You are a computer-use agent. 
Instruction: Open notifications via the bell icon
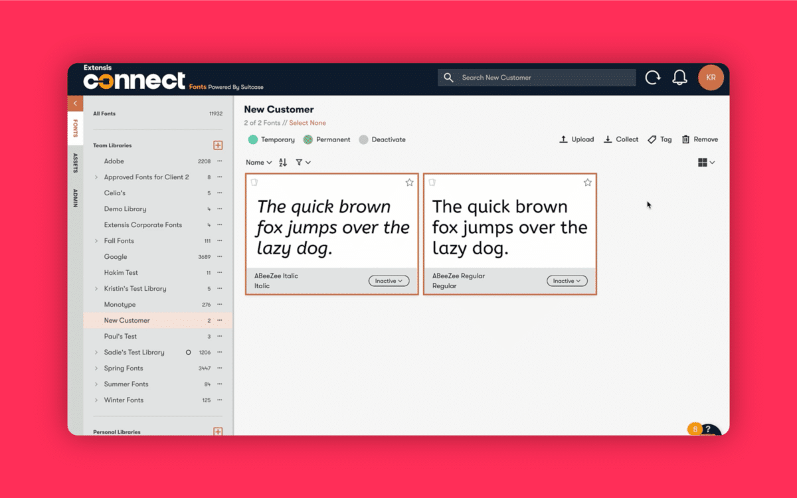point(679,78)
